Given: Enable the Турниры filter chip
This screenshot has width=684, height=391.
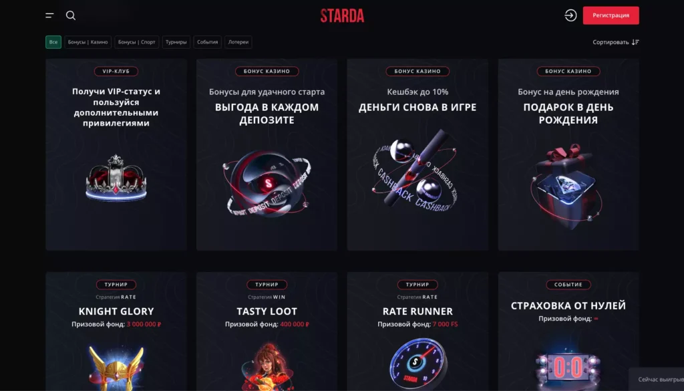Looking at the screenshot, I should click(175, 41).
